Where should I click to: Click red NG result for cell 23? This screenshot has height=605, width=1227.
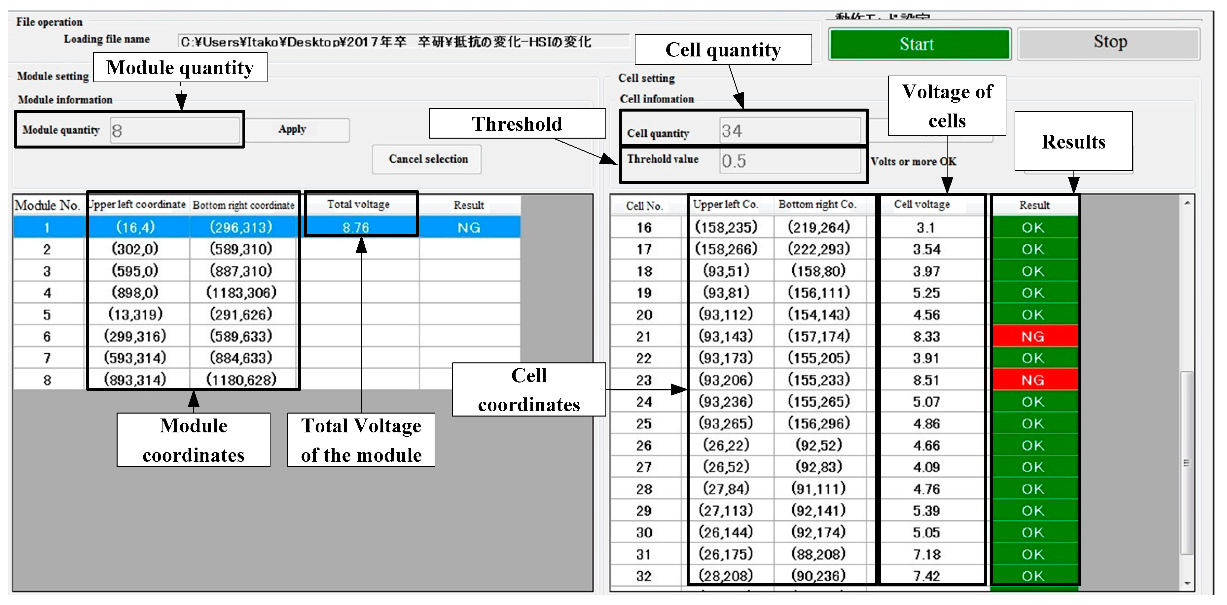point(1033,379)
